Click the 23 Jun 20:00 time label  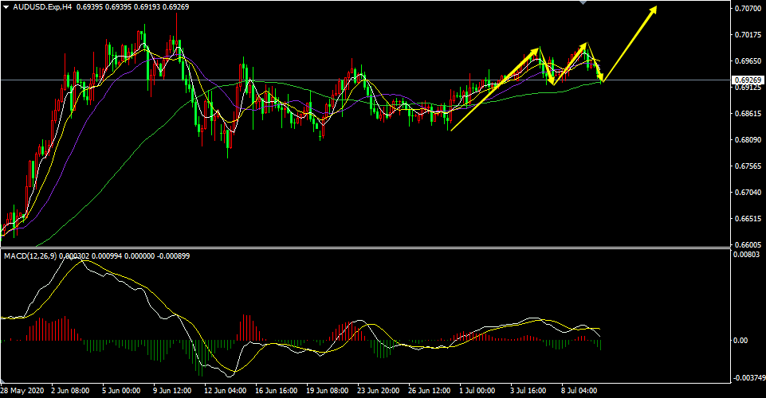pos(379,391)
